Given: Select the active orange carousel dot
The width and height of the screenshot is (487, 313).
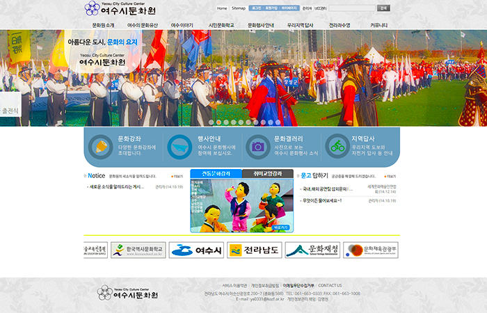Looking at the screenshot, I should click(x=218, y=122).
